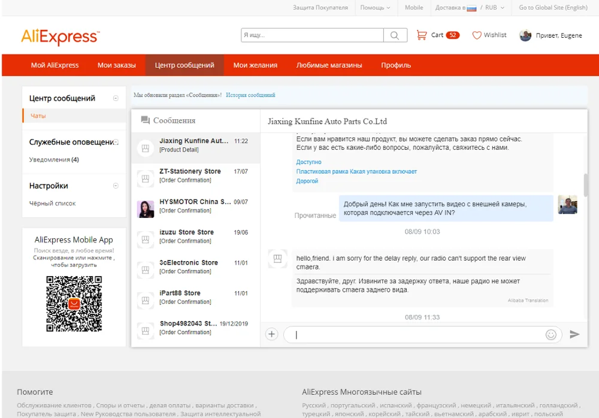The image size is (599, 418).
Task: Open Мои желания tab
Action: (x=255, y=65)
